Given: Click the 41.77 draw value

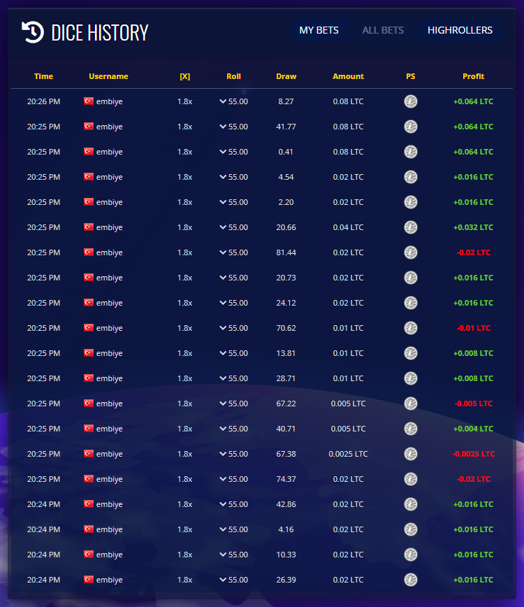Looking at the screenshot, I should (286, 127).
